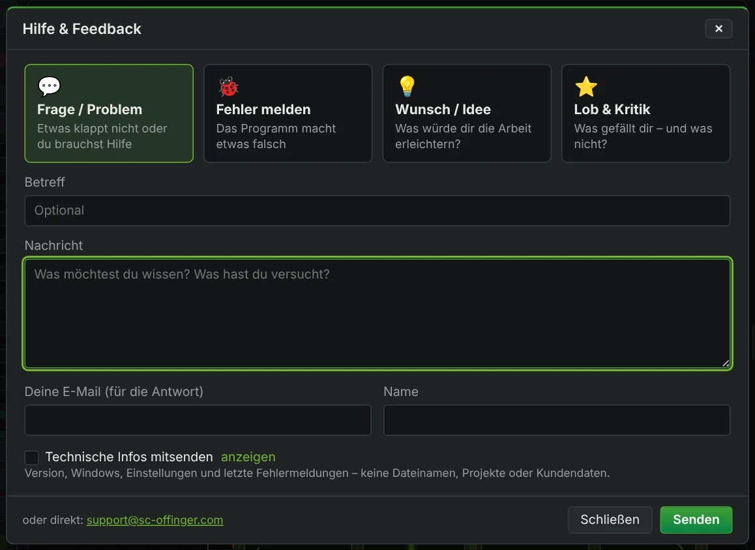The width and height of the screenshot is (755, 550).
Task: Select the Frage / Problem category card
Action: point(109,114)
